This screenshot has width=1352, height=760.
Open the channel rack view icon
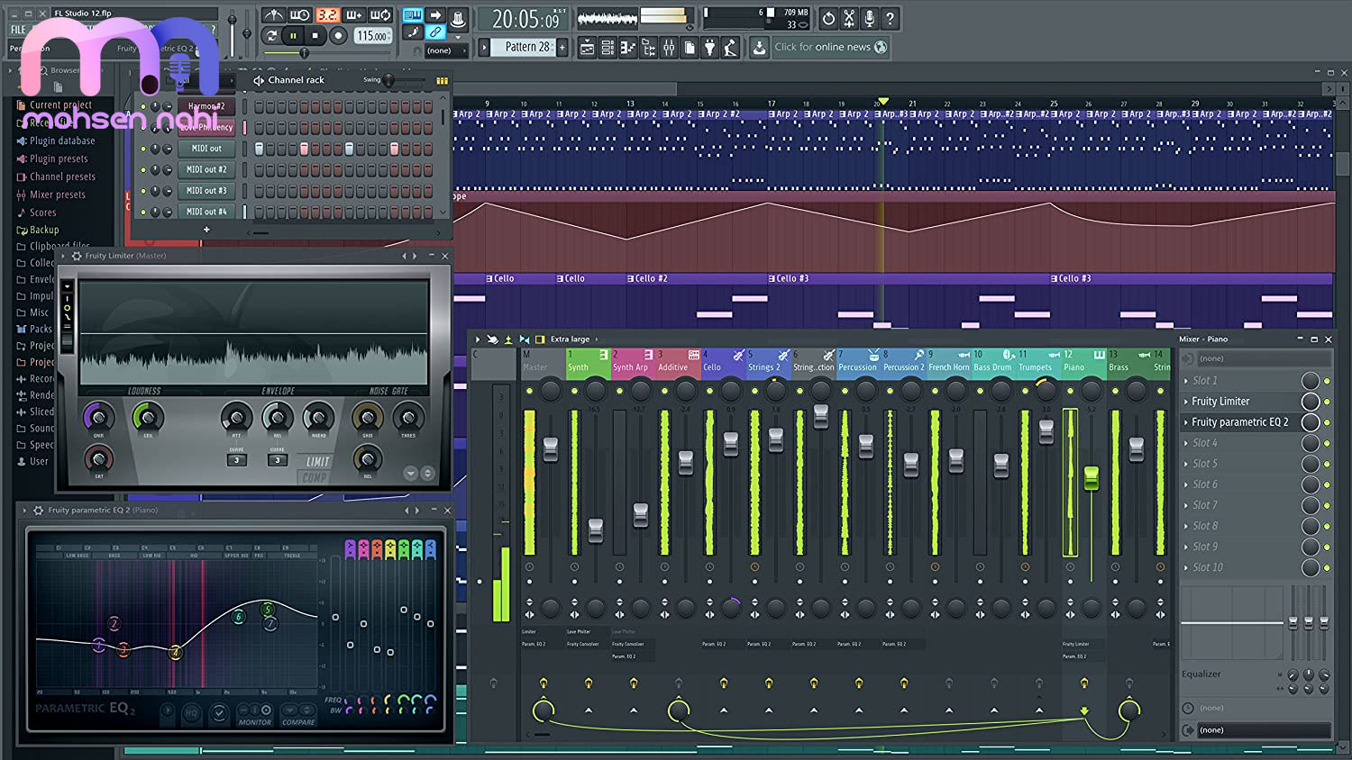click(607, 48)
